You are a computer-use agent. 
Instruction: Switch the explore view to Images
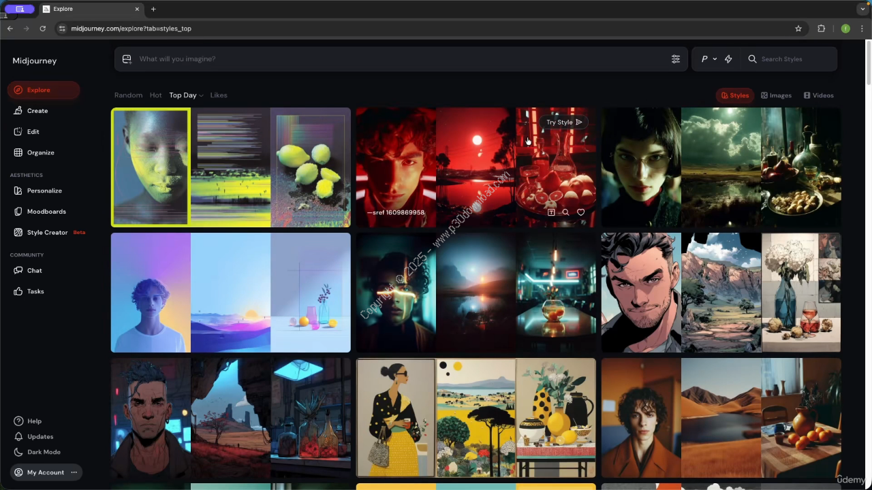click(776, 95)
